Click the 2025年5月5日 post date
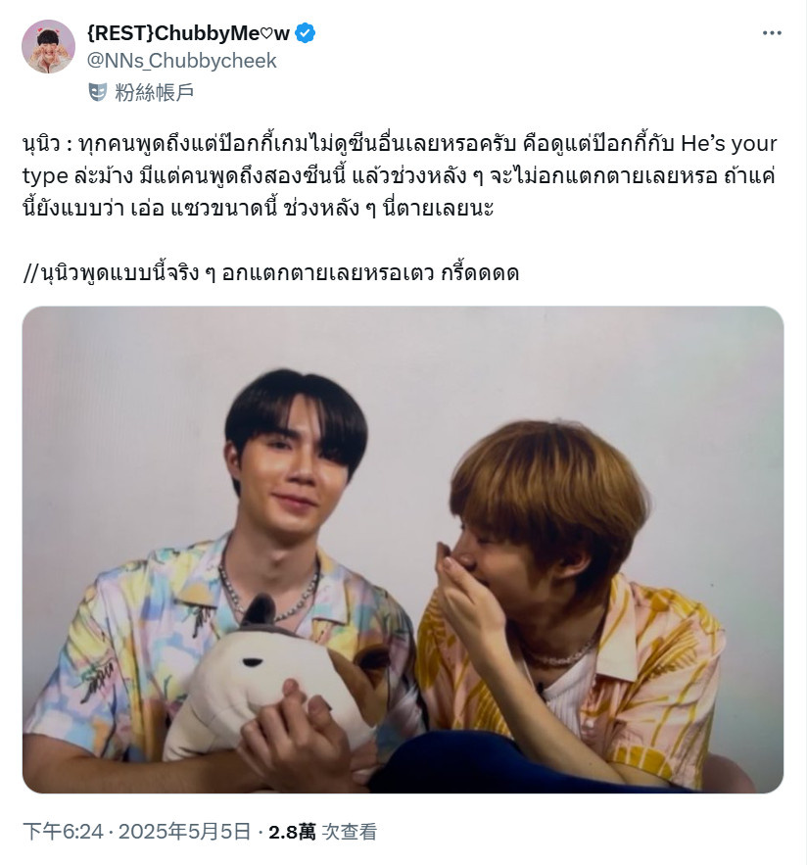This screenshot has height=865, width=807. point(185,832)
